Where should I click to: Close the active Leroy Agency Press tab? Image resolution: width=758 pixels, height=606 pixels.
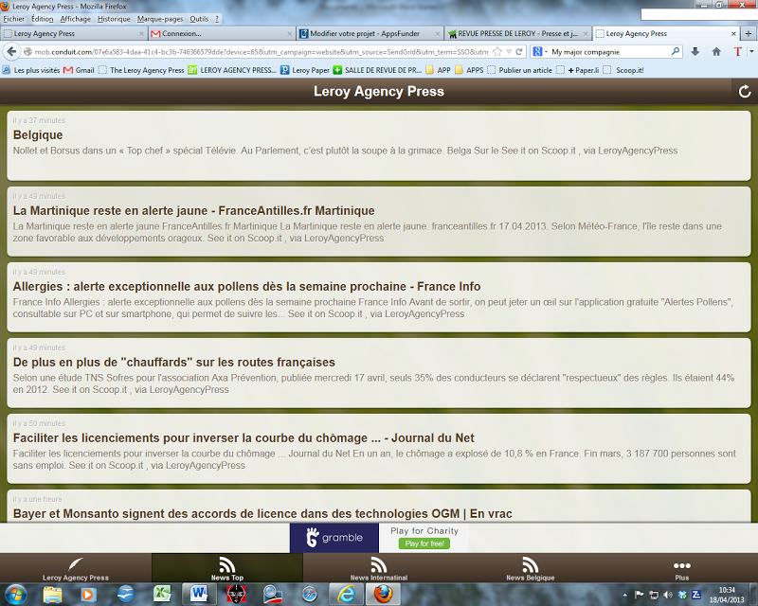[x=733, y=33]
